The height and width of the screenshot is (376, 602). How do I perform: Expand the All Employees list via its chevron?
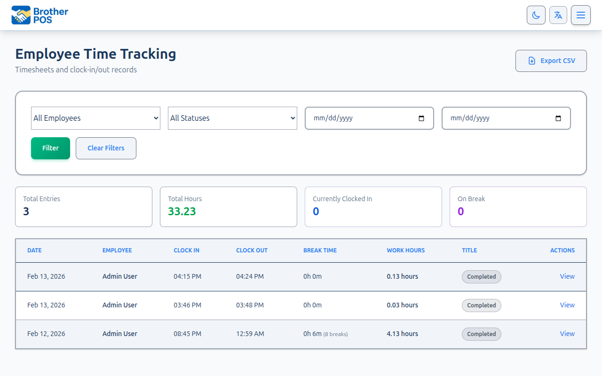tap(155, 118)
